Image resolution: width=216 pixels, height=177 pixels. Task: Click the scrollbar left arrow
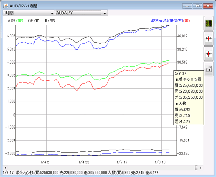(5, 168)
